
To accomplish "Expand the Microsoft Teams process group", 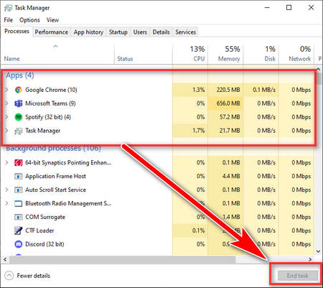I will (7, 103).
